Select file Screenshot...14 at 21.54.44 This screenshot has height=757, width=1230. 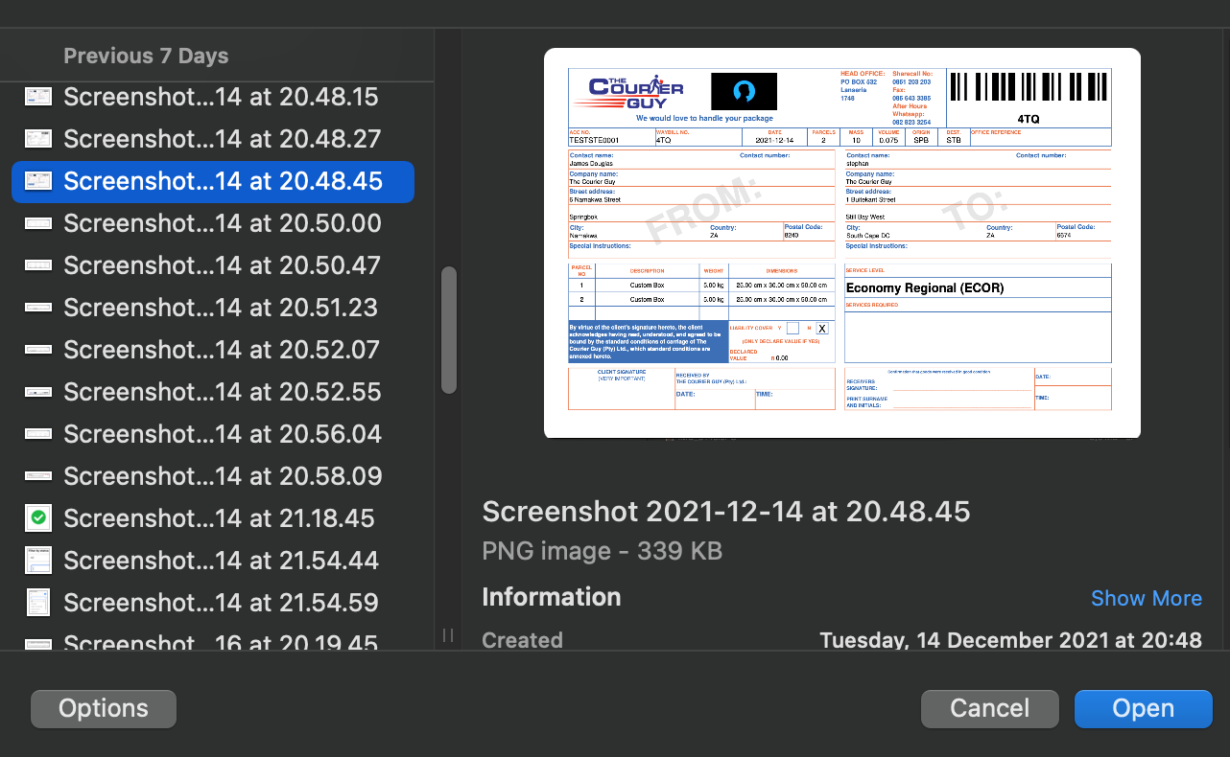[x=212, y=561]
